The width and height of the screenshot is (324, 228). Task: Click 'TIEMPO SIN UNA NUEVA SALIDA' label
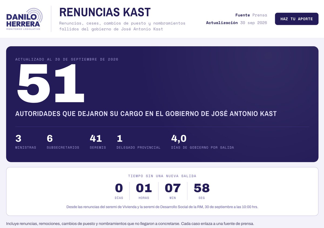click(162, 176)
